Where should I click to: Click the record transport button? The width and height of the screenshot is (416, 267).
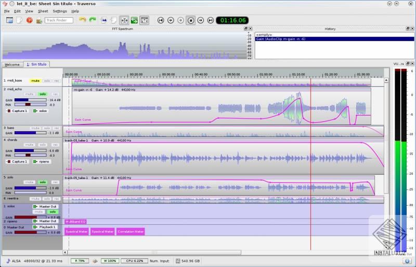tap(180, 20)
